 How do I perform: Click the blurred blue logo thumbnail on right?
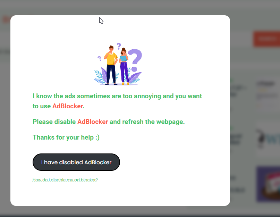click(x=269, y=139)
